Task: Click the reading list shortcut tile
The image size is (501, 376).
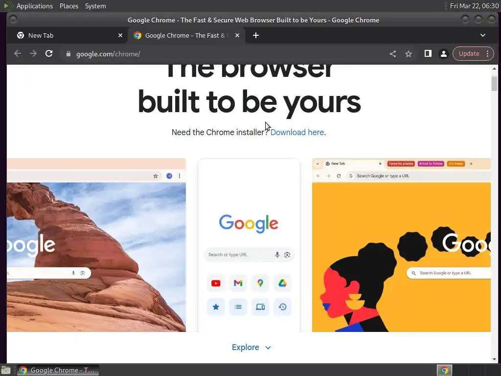Action: point(238,307)
